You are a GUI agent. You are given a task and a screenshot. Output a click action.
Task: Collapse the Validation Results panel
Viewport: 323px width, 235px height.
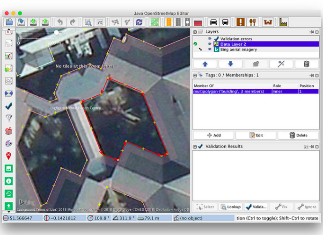(x=196, y=146)
